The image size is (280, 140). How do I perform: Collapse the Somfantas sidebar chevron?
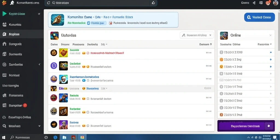click(x=39, y=64)
